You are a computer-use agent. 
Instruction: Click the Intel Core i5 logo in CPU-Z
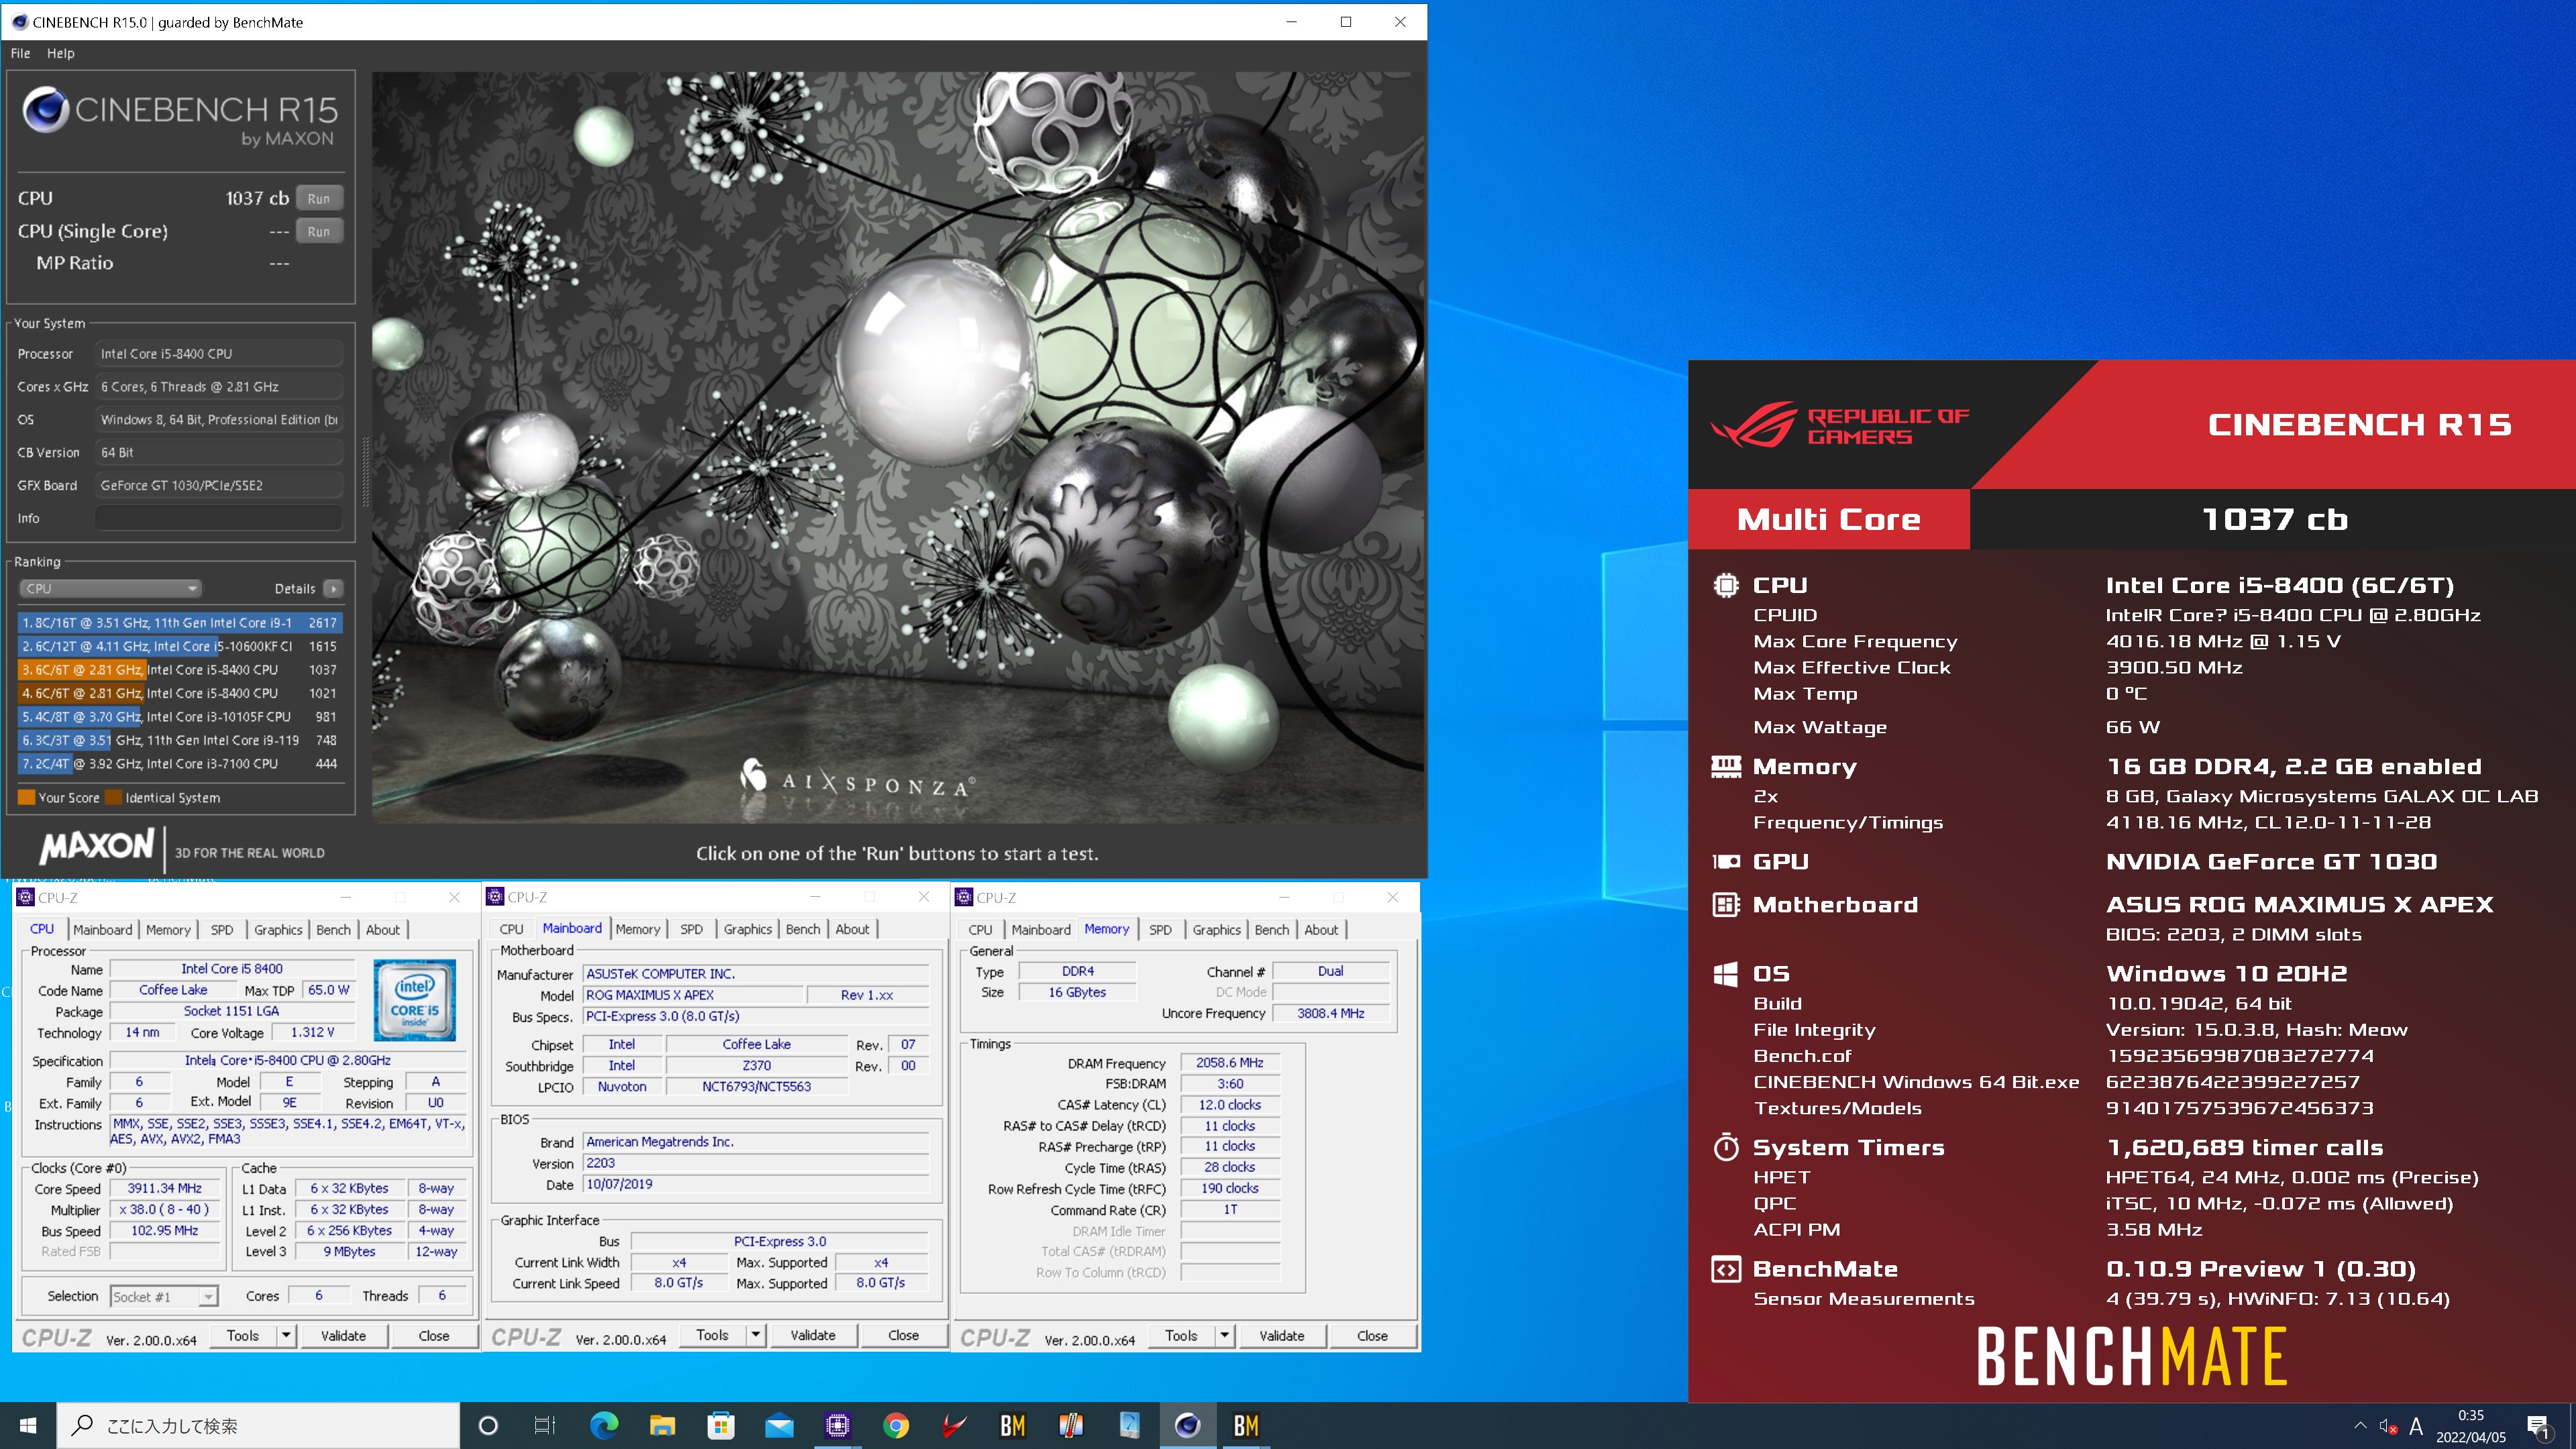pyautogui.click(x=414, y=1000)
